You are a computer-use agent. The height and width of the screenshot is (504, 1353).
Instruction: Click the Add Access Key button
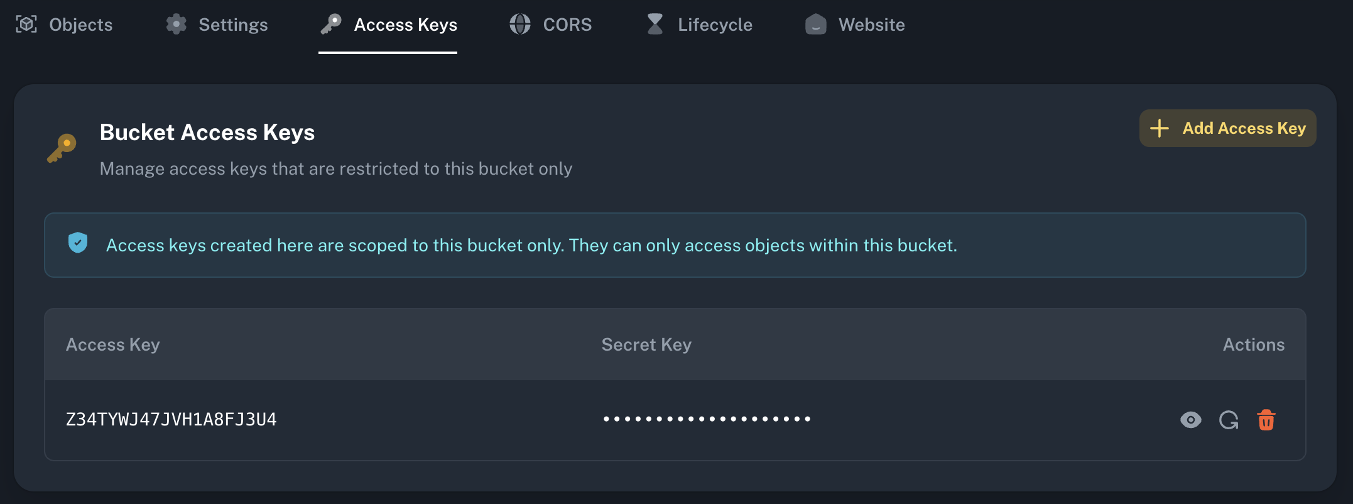pos(1227,128)
